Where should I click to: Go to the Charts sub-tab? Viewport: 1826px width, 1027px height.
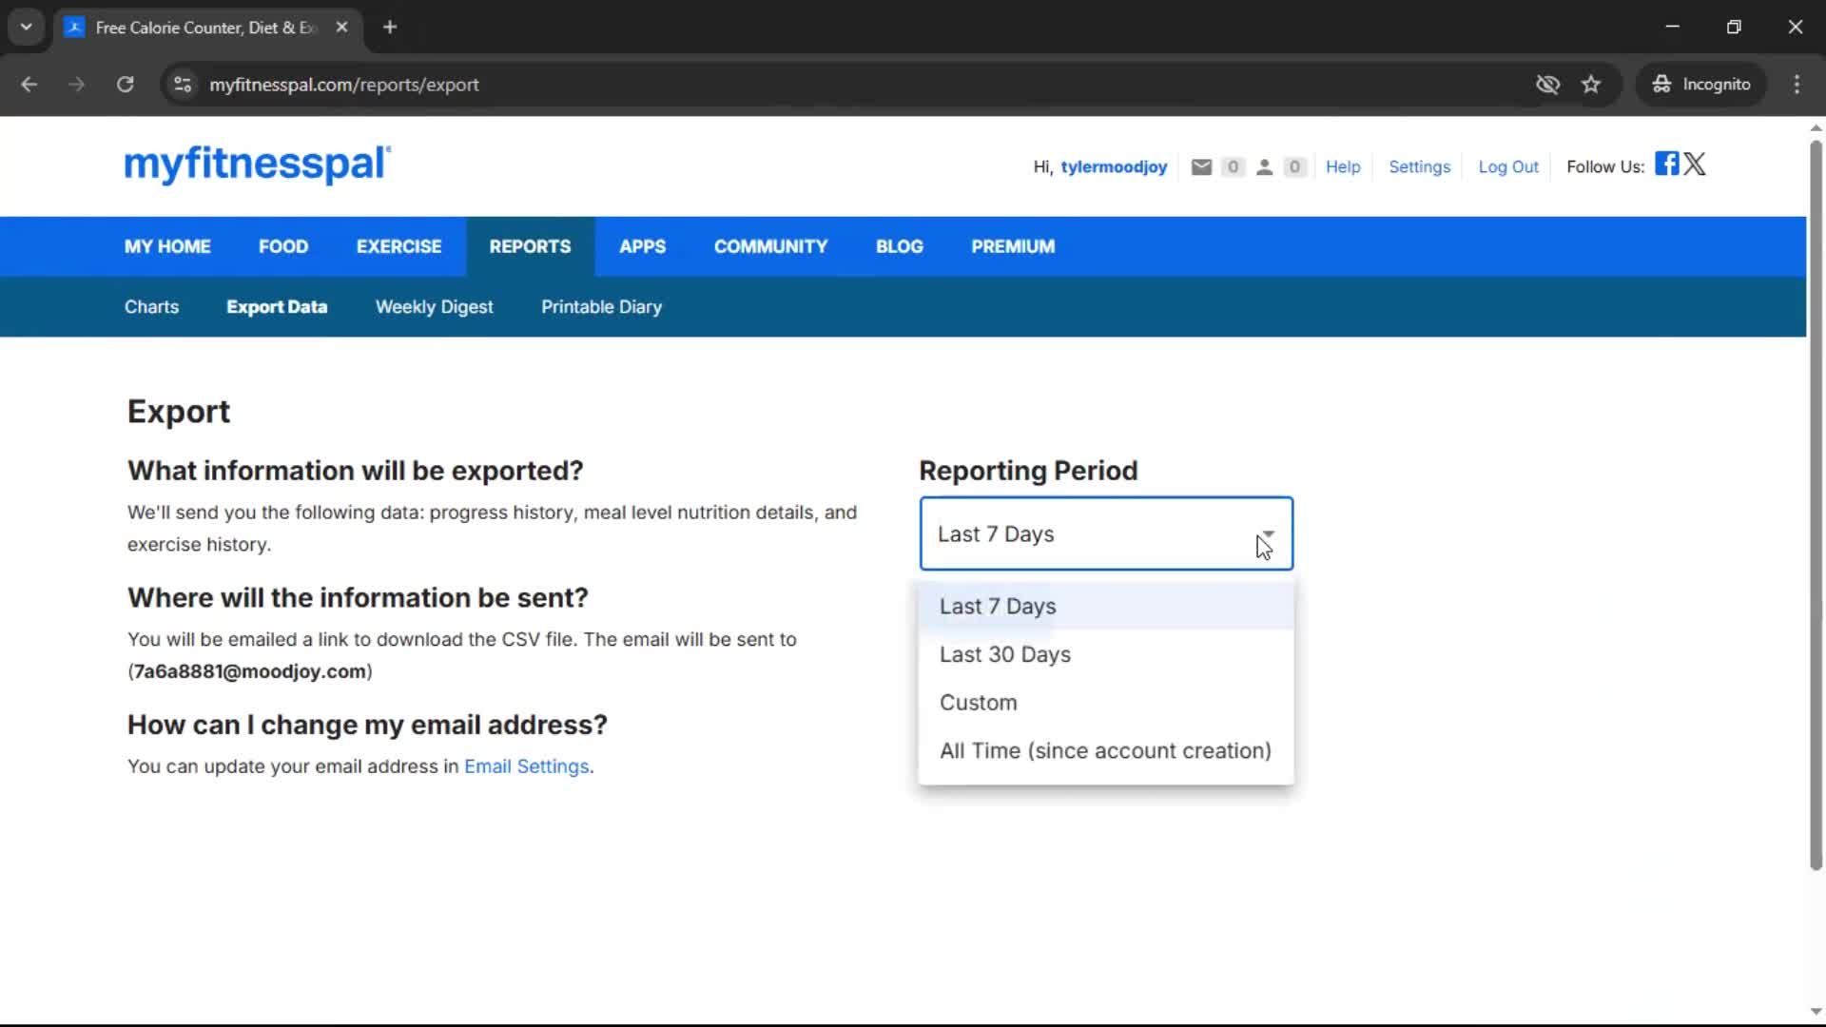coord(151,307)
